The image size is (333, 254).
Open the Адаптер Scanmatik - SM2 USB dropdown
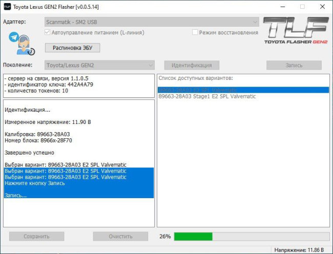(152, 22)
